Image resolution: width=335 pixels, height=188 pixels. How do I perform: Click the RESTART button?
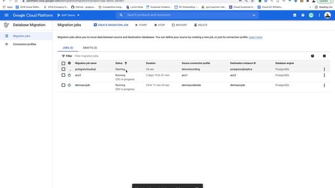[179, 25]
